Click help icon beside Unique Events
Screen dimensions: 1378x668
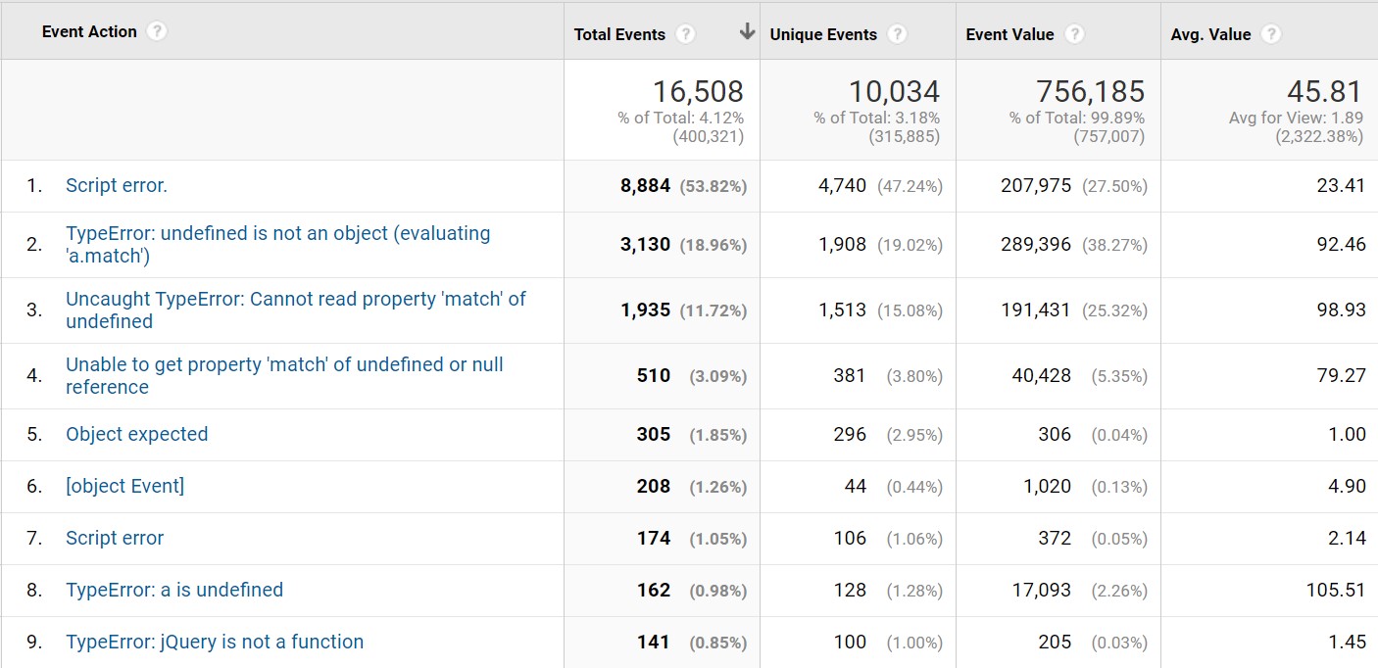click(897, 34)
